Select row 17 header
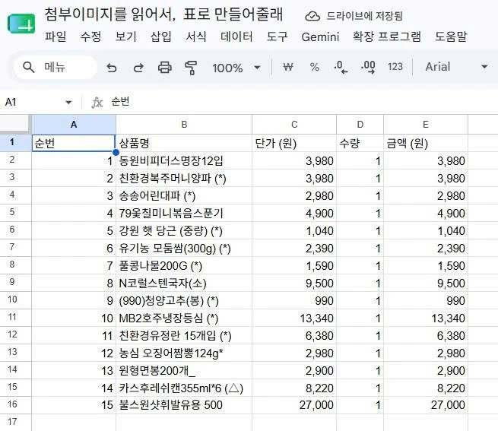 [x=15, y=422]
